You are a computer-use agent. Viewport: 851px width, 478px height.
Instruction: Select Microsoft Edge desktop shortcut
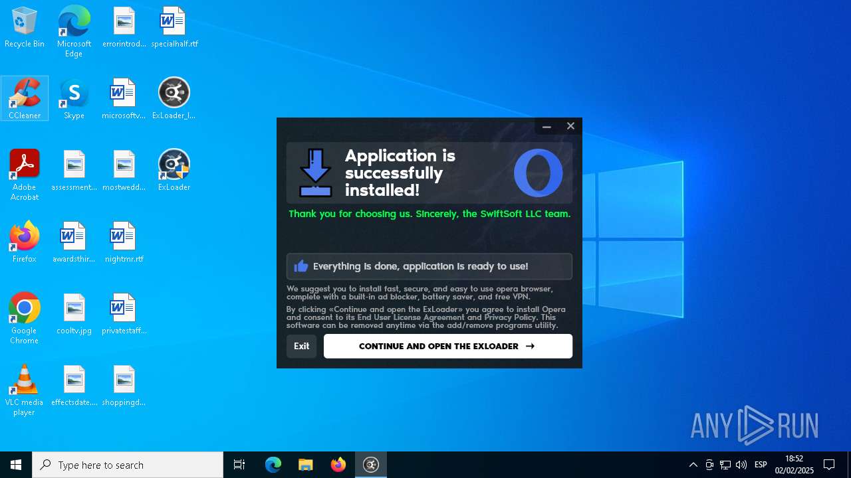pyautogui.click(x=74, y=32)
